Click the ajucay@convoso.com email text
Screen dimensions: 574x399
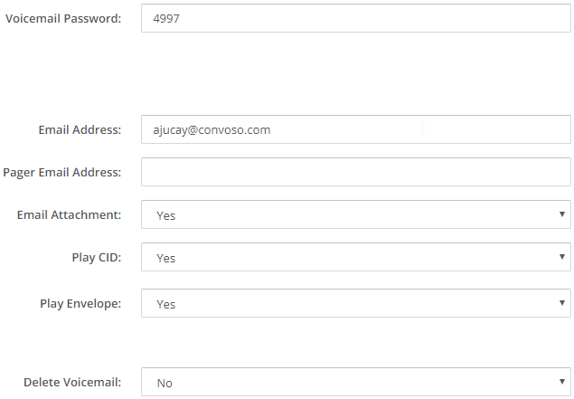(213, 129)
